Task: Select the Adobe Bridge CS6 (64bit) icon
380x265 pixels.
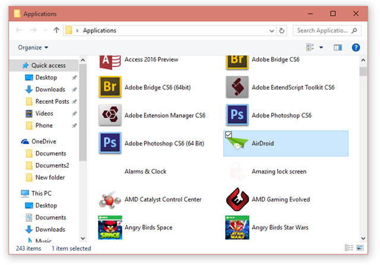Action: click(110, 87)
